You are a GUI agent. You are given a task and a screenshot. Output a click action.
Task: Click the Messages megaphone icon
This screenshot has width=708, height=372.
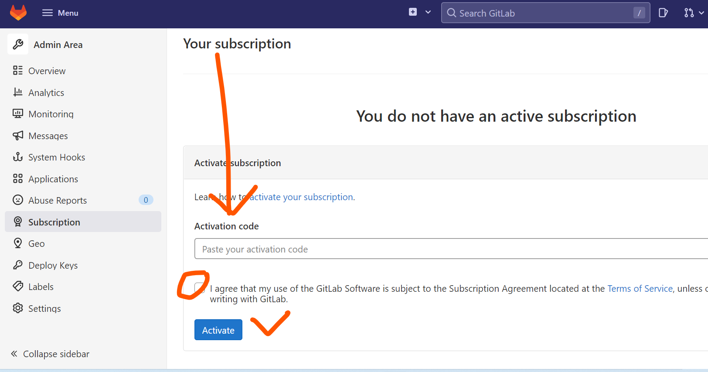coord(18,136)
